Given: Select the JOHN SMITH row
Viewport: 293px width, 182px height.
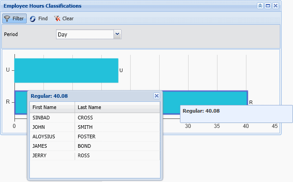Looking at the screenshot, I should [x=95, y=127].
